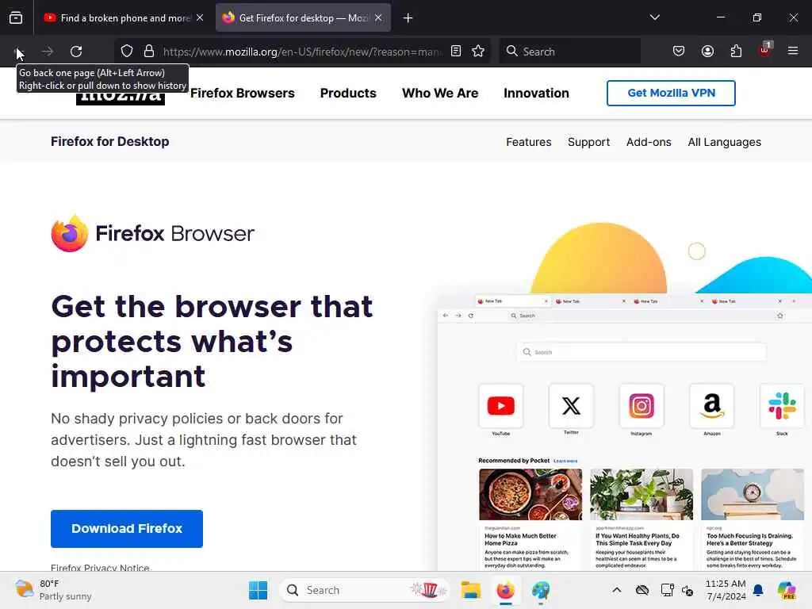The height and width of the screenshot is (609, 812).
Task: Open the Firefox account icon
Action: coord(707,52)
